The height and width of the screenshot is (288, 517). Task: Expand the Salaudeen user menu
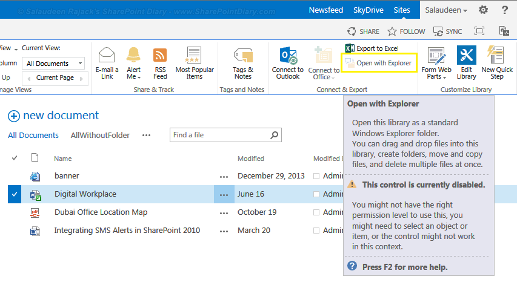click(445, 10)
